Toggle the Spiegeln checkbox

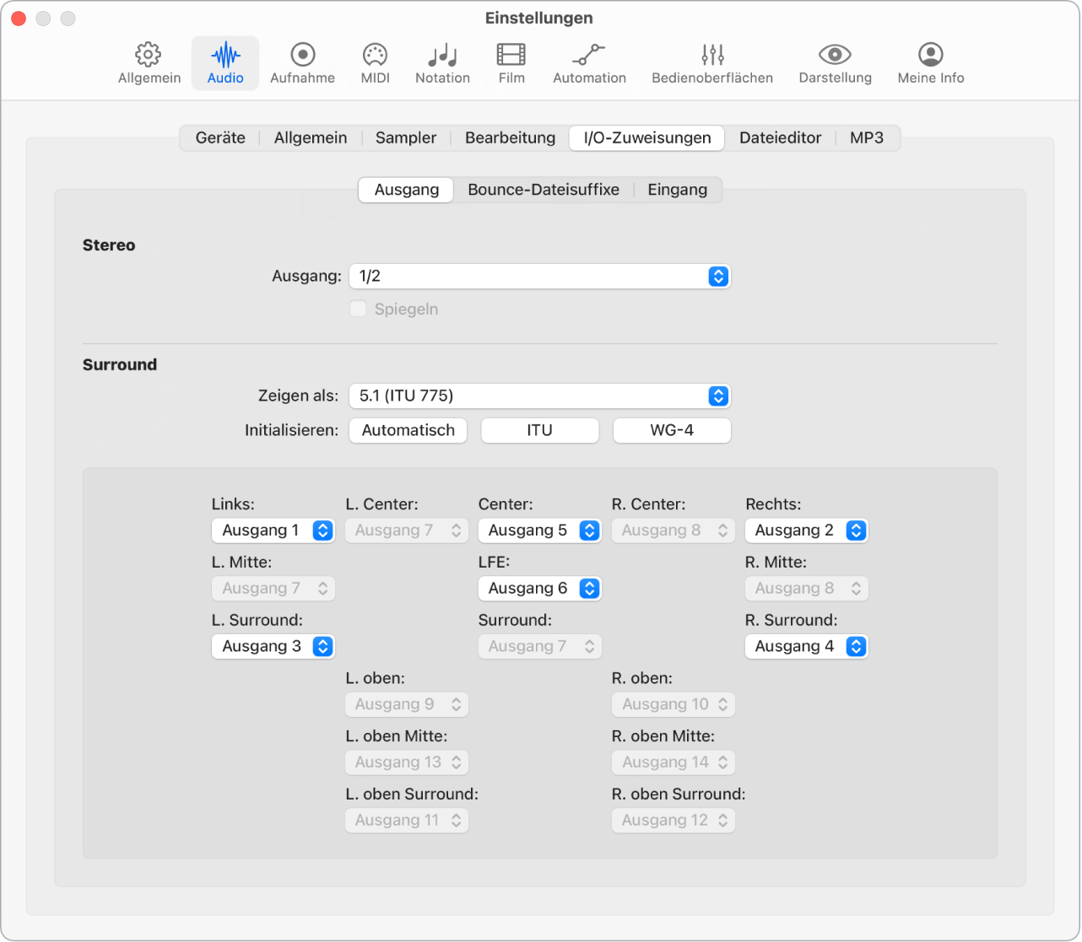tap(358, 309)
